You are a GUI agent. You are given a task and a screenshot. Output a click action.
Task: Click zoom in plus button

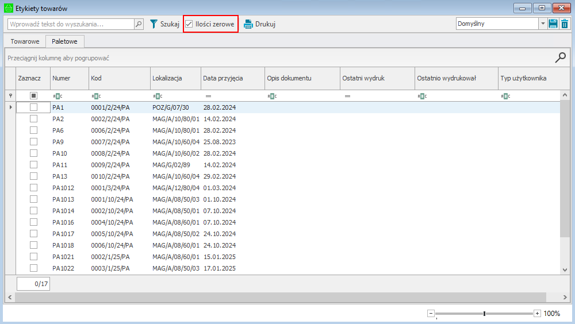(x=537, y=313)
